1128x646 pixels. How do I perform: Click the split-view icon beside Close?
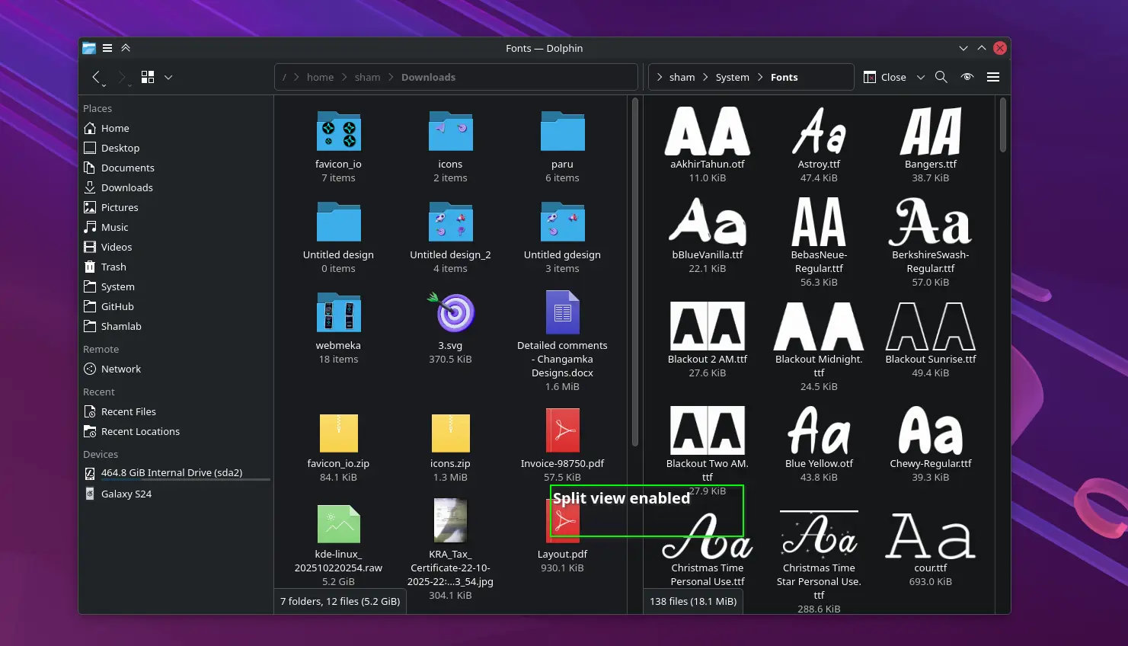click(869, 77)
